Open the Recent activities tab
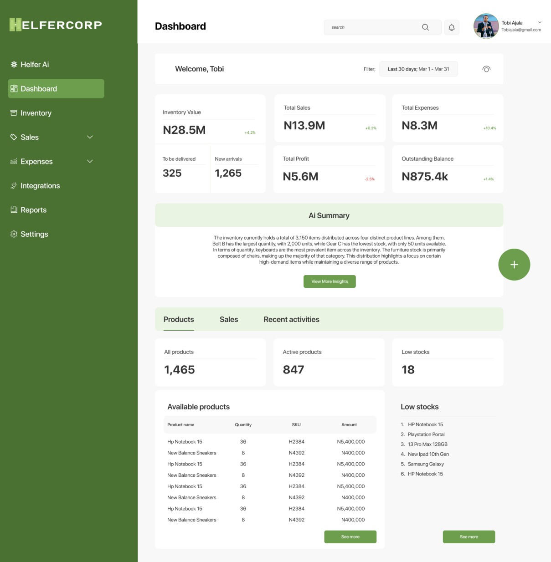Image resolution: width=551 pixels, height=562 pixels. (291, 319)
